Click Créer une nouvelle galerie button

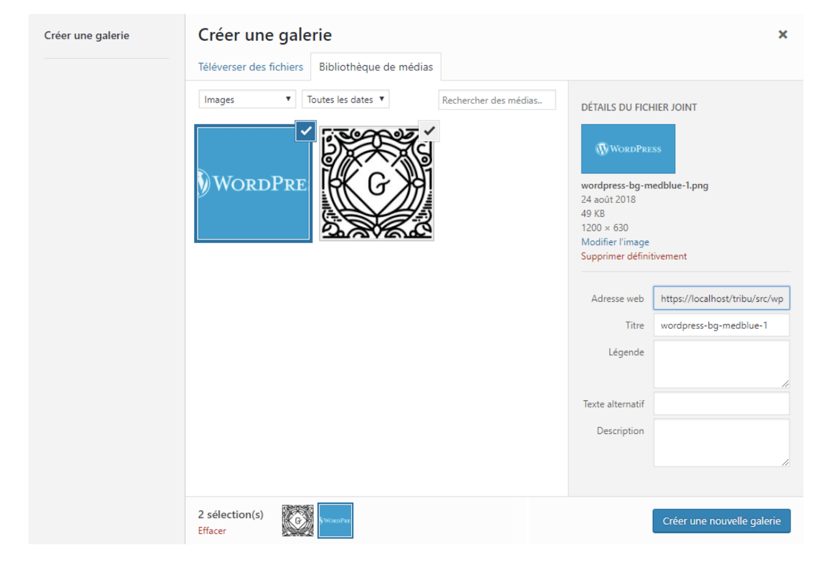click(721, 521)
